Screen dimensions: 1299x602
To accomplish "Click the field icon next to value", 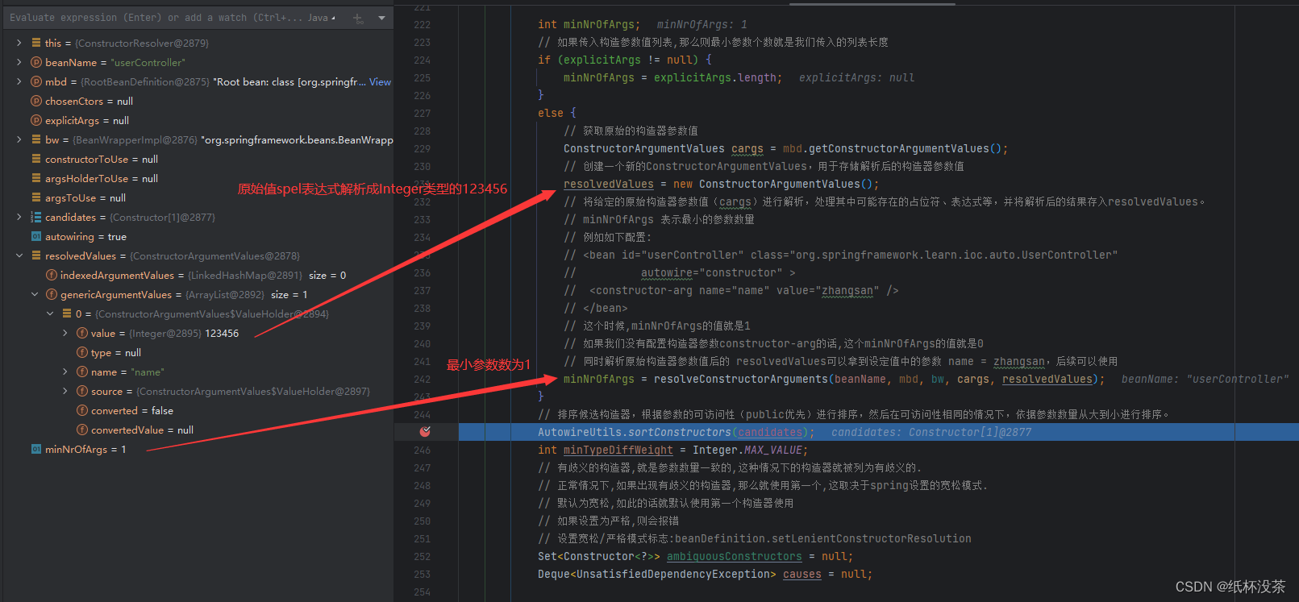I will [x=82, y=333].
